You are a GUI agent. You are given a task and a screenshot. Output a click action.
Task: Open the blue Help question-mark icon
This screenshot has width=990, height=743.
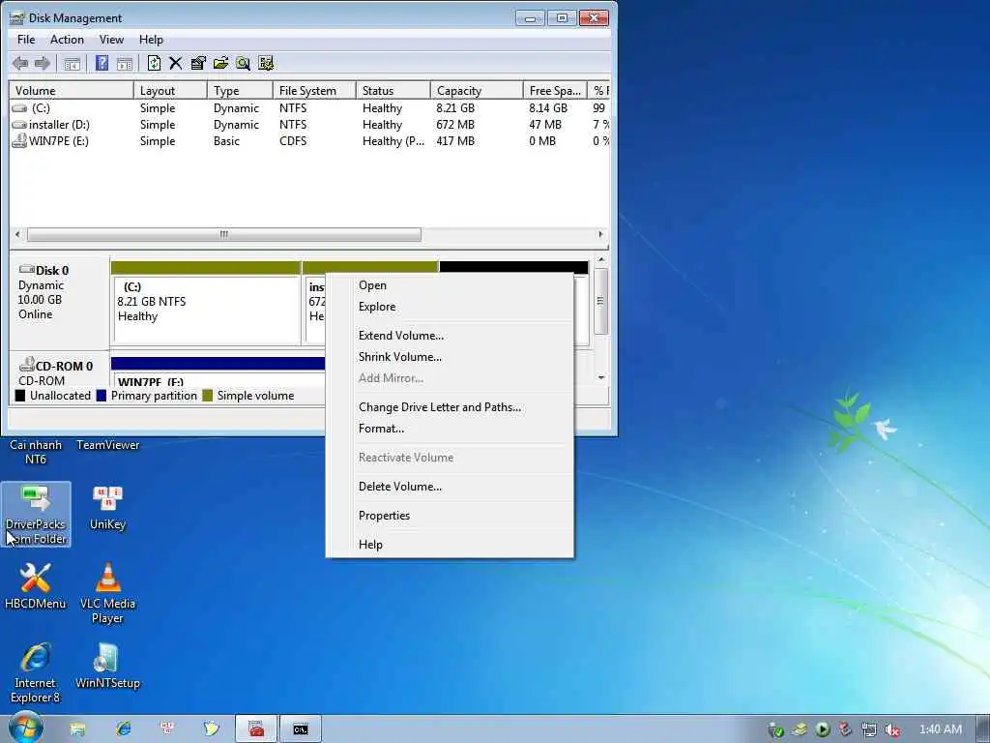pyautogui.click(x=102, y=63)
